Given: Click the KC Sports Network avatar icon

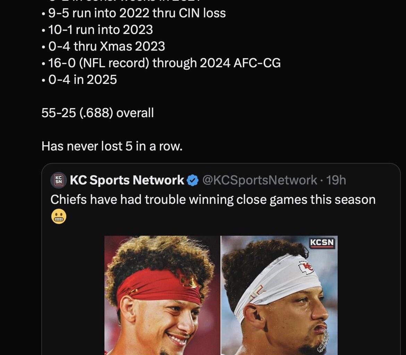Looking at the screenshot, I should click(58, 180).
